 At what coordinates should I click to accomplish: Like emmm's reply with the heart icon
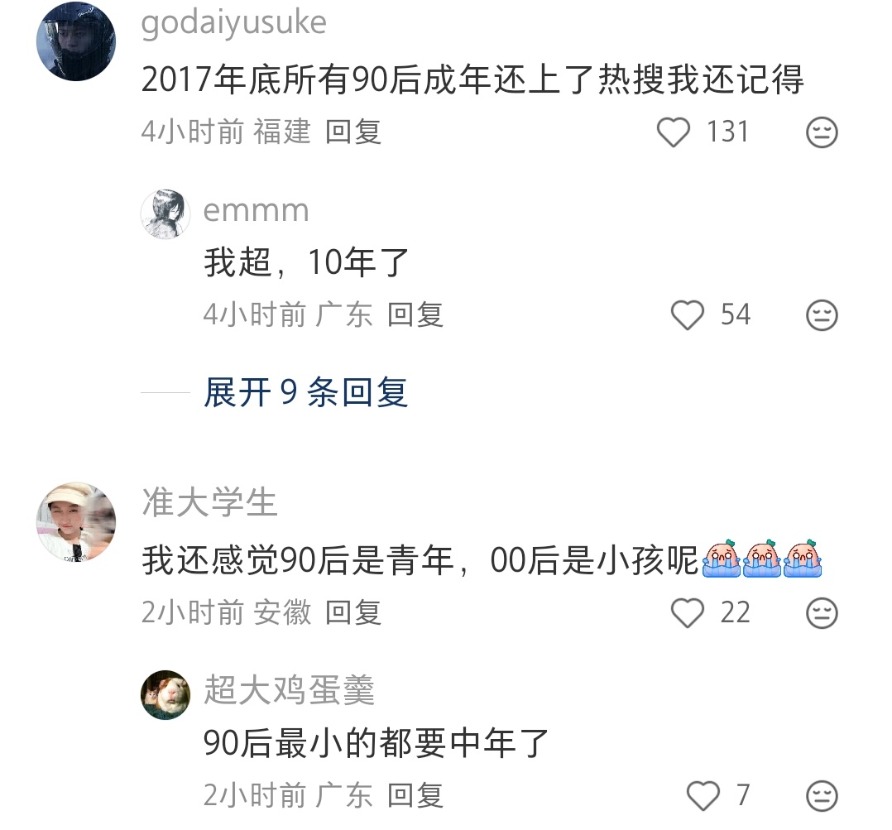pyautogui.click(x=687, y=315)
